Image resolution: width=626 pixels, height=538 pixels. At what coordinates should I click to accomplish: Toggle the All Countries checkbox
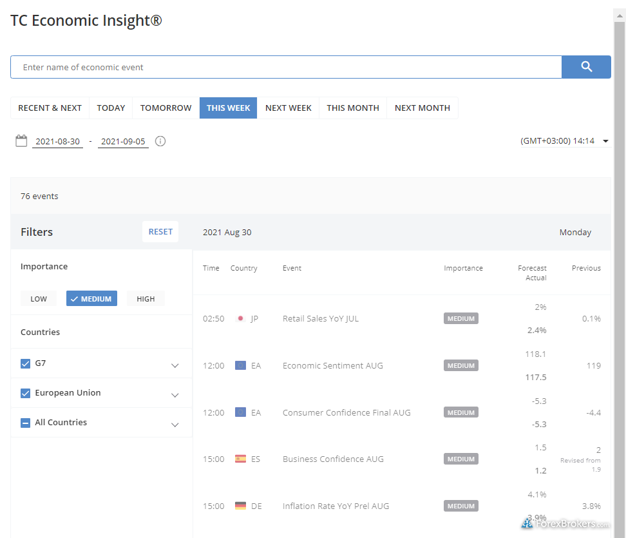(x=26, y=423)
